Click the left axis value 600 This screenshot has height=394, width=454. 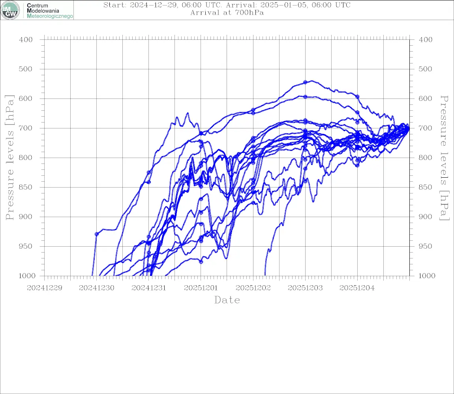point(26,98)
